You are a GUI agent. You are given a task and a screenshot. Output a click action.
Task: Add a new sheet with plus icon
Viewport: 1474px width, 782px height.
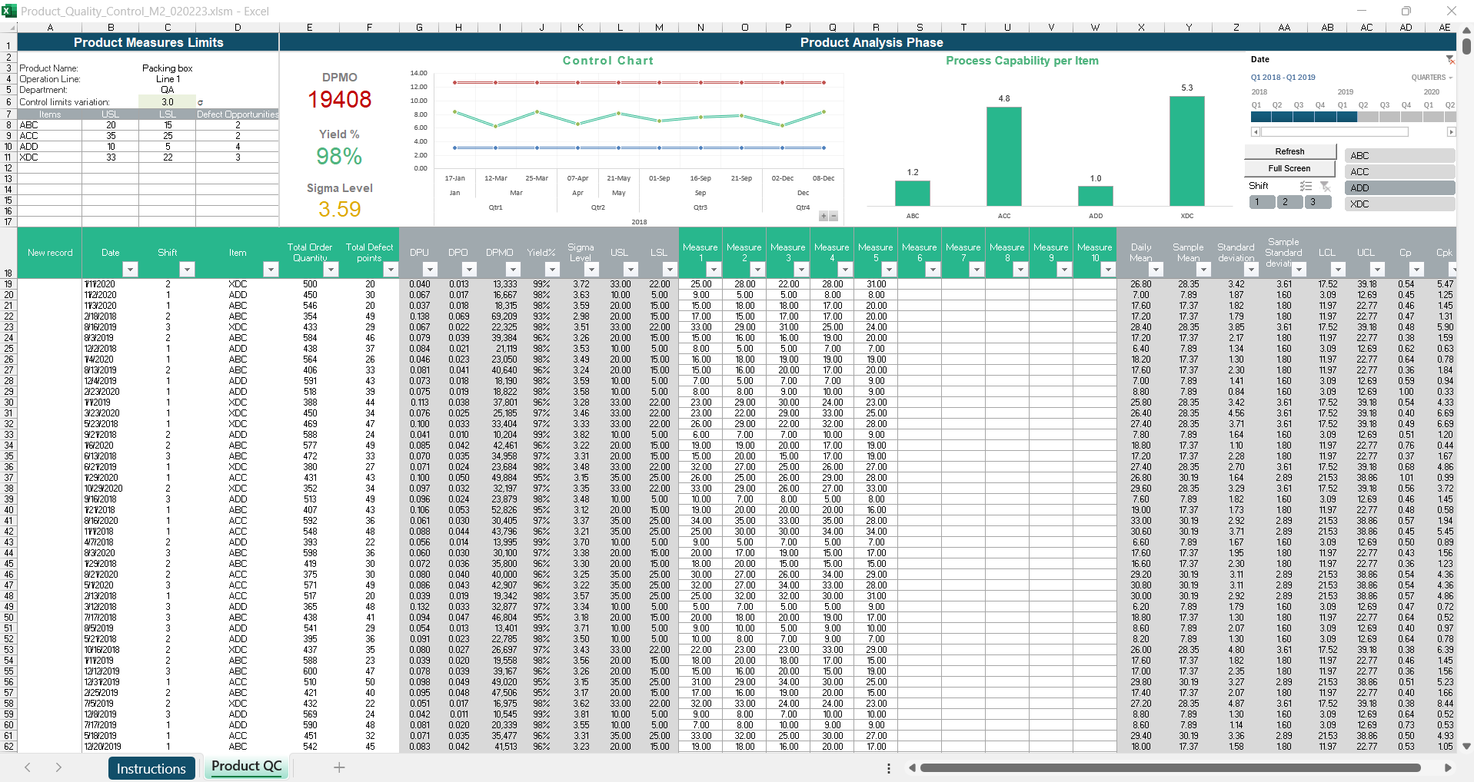[x=339, y=767]
